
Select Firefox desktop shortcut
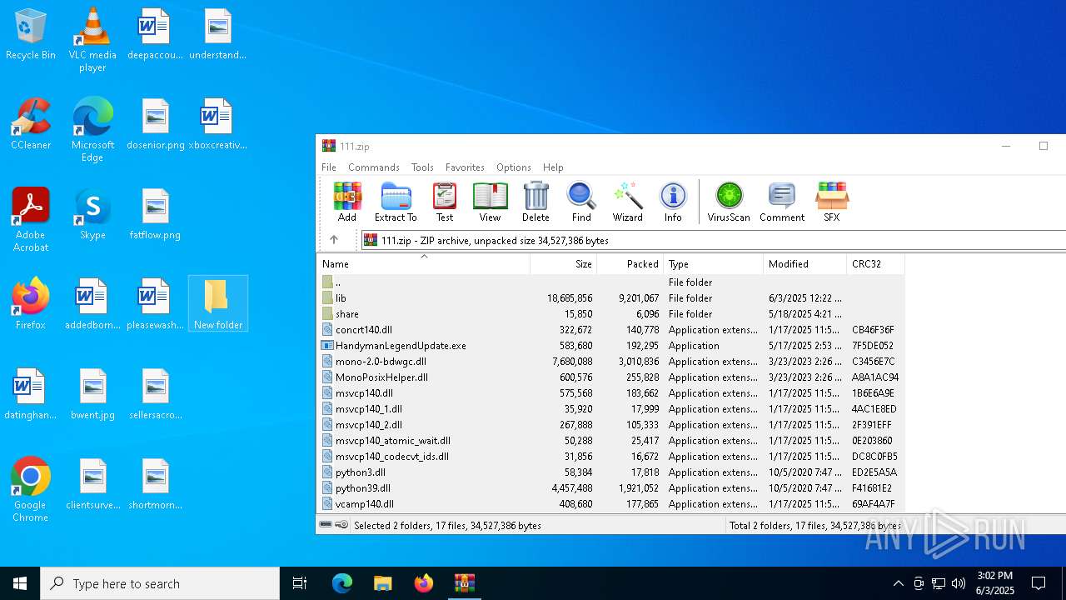pyautogui.click(x=31, y=304)
